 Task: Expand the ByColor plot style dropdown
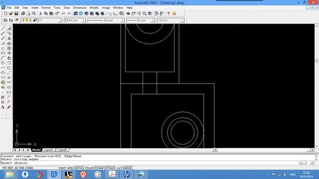[x=182, y=20]
